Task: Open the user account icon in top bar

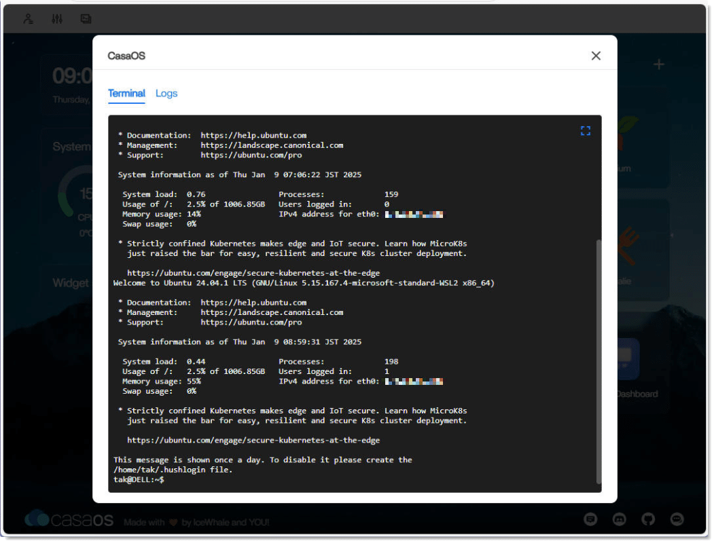Action: pyautogui.click(x=28, y=18)
